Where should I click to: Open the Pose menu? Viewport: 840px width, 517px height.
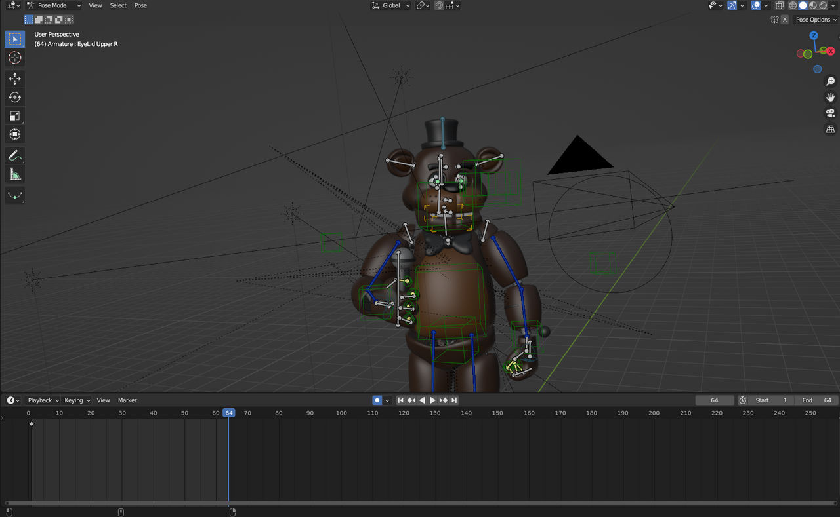(x=140, y=5)
